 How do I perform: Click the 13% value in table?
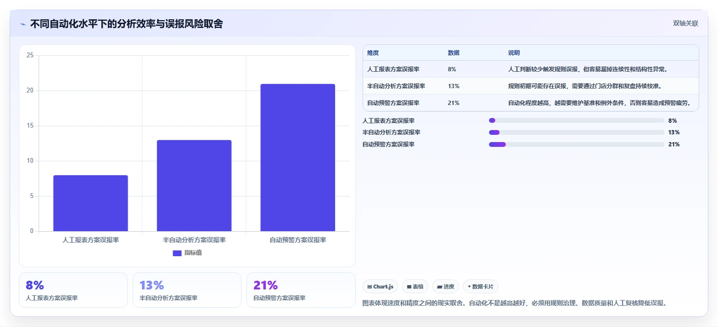point(453,86)
